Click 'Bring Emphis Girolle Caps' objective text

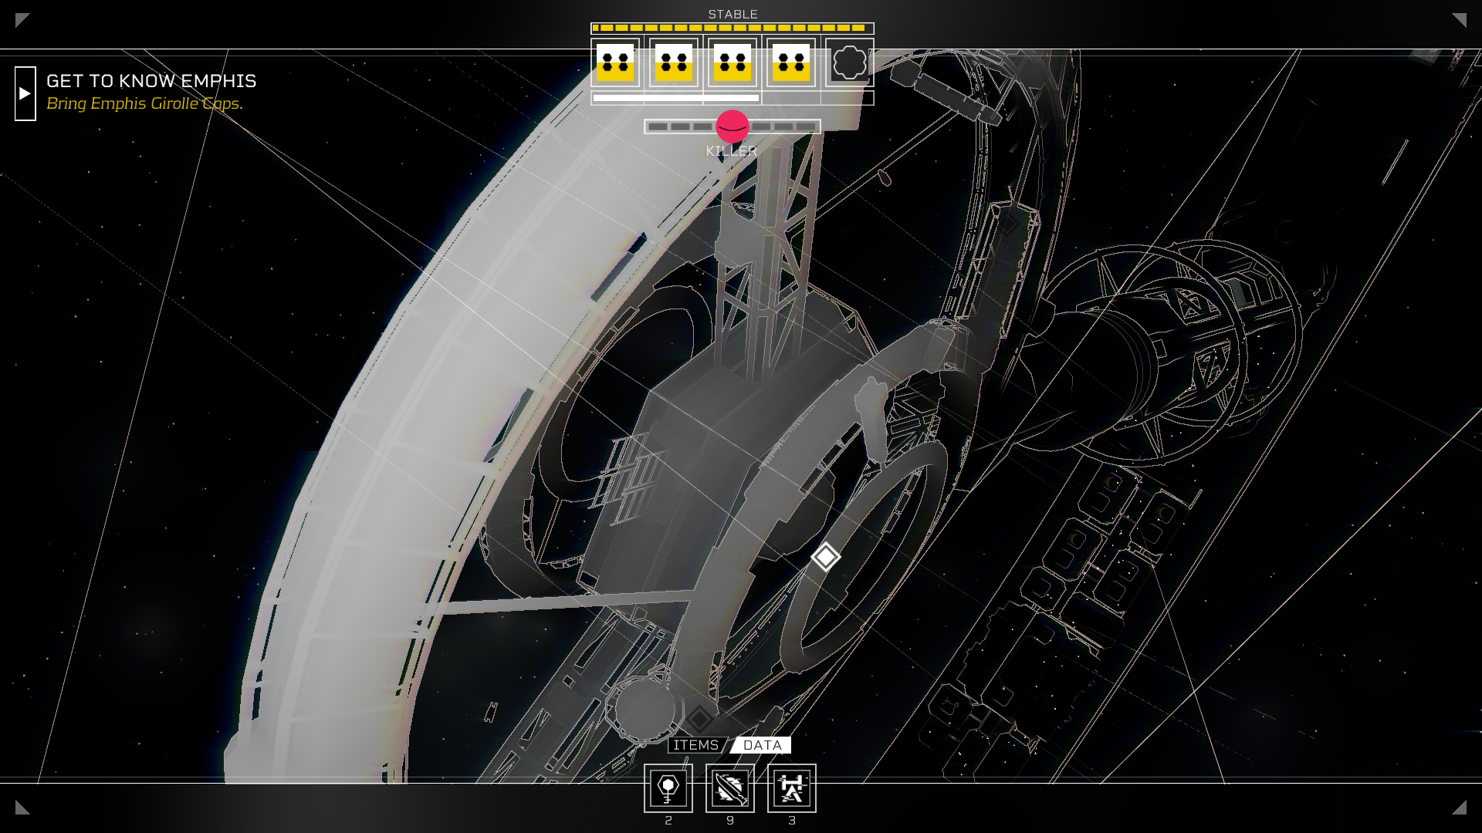click(144, 103)
